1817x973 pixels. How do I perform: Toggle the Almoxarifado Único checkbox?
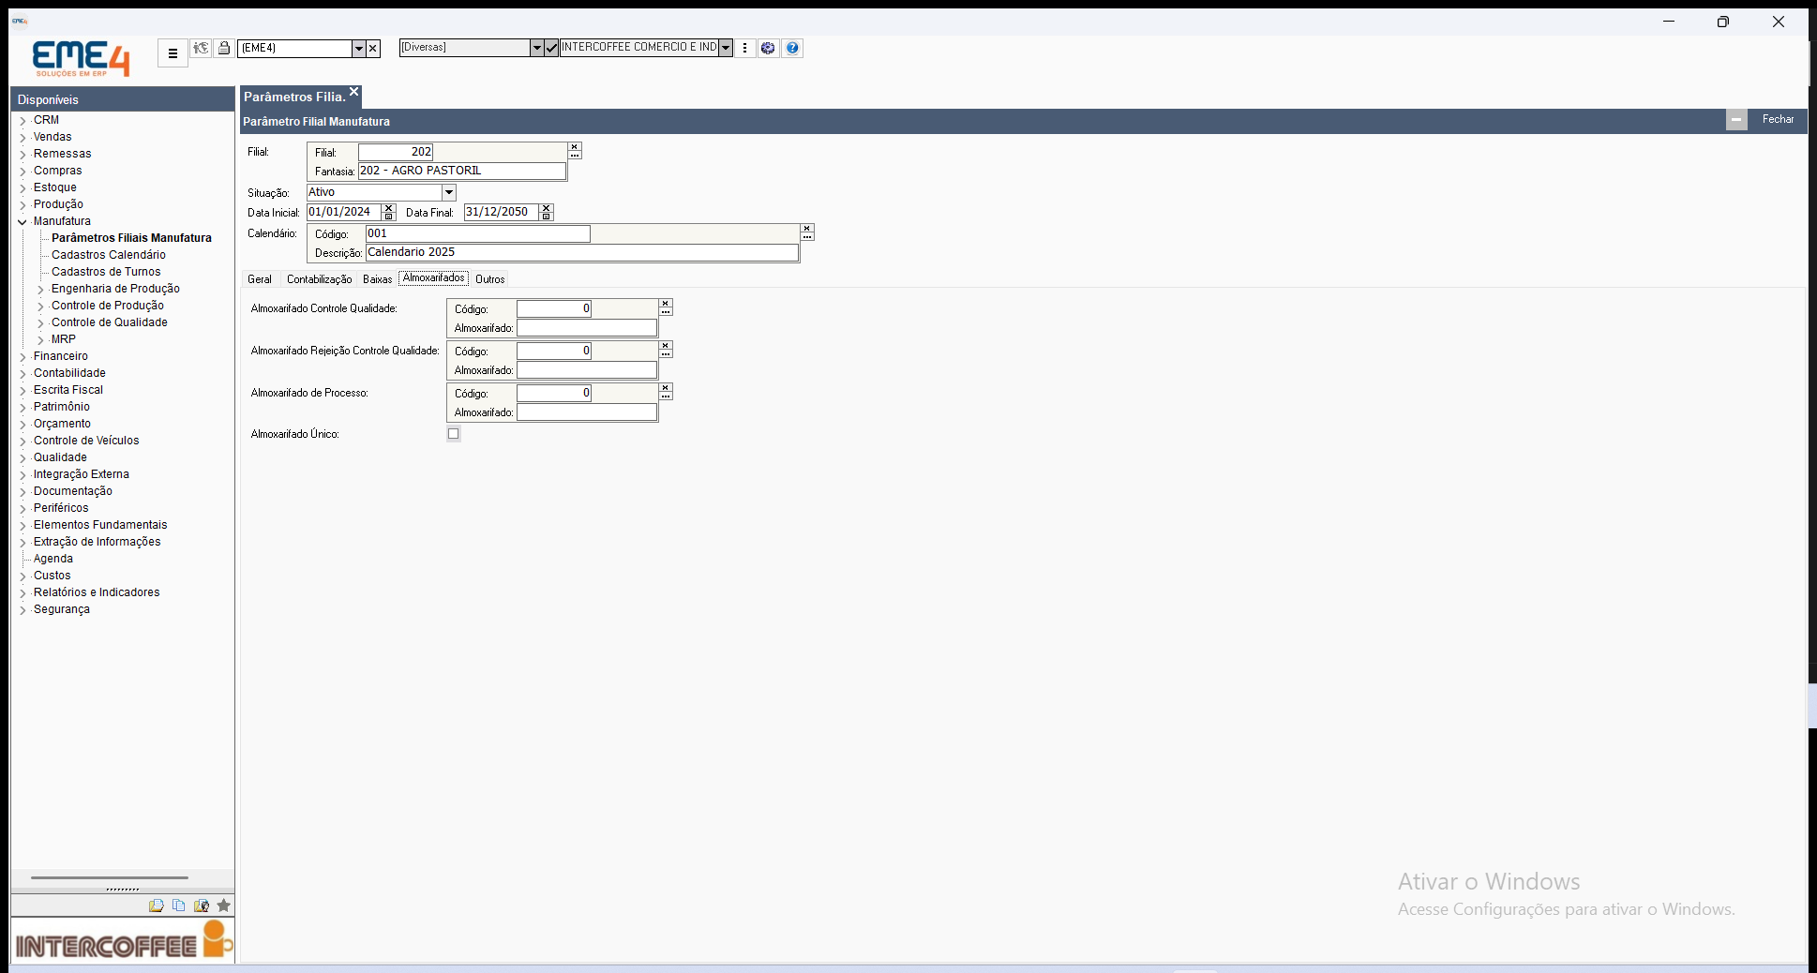(454, 434)
